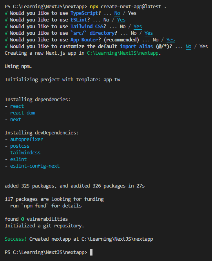Click 'Created nextapp at' path text
This screenshot has height=261, width=212.
(x=91, y=239)
